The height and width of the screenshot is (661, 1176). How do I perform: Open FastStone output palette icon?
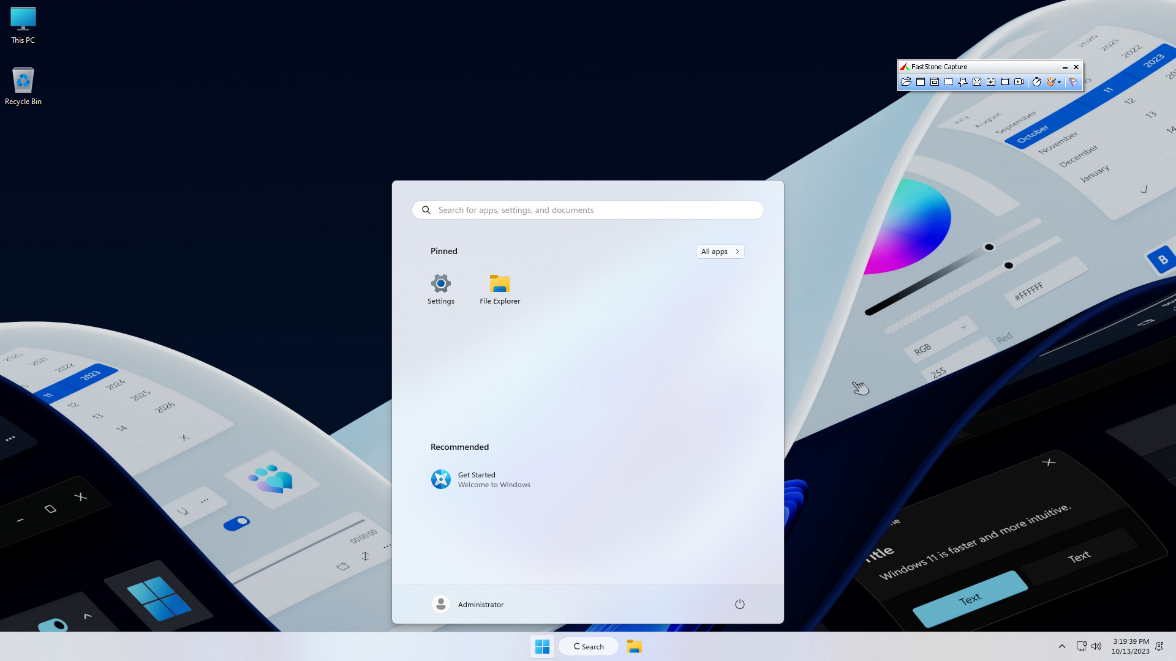pyautogui.click(x=1051, y=81)
